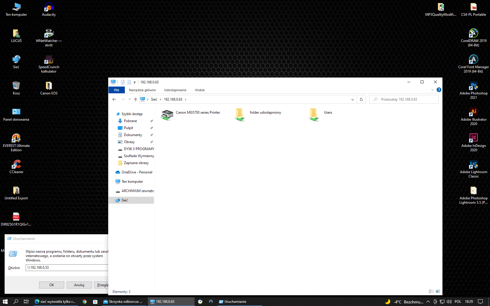This screenshot has height=306, width=490.
Task: Open the Users shared folder
Action: coord(321,115)
